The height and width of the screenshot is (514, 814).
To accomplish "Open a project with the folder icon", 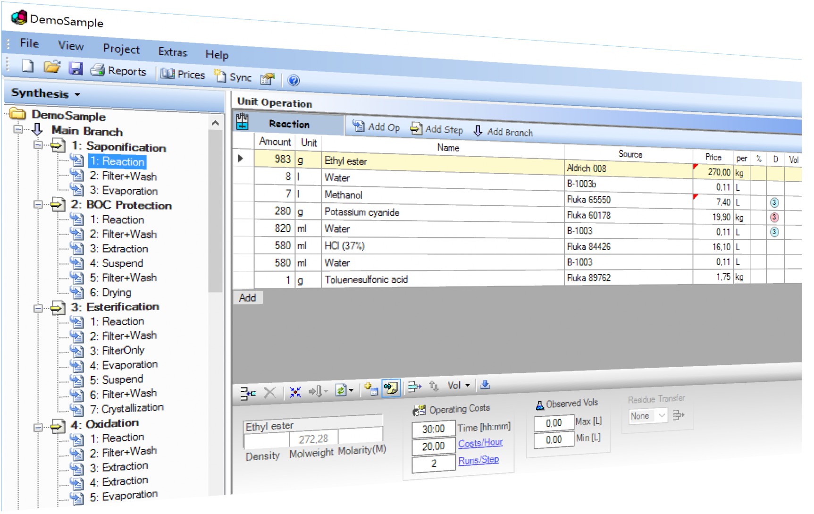I will coord(52,67).
